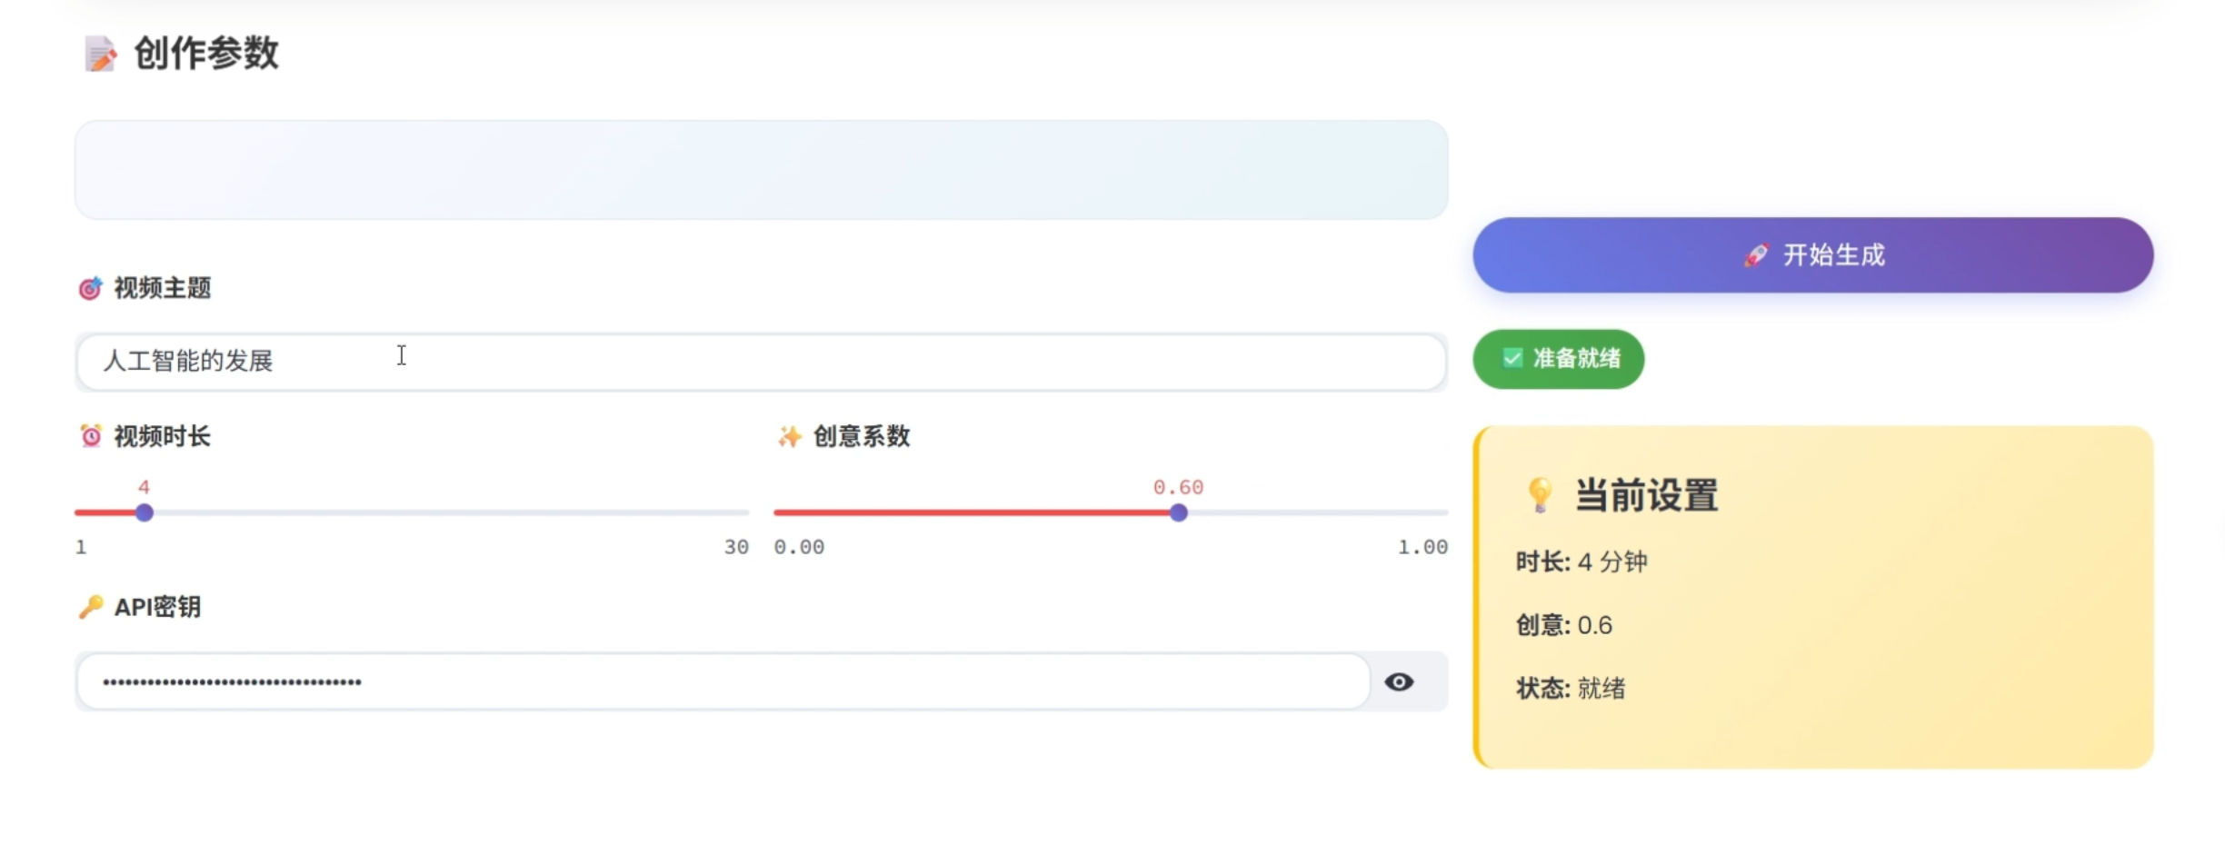Toggle API key visibility with eye icon

[1400, 681]
